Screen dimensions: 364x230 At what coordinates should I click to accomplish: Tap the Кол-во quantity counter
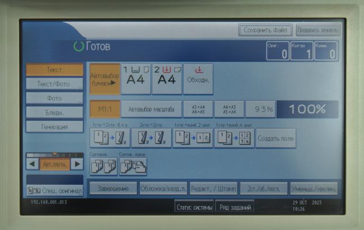[301, 51]
